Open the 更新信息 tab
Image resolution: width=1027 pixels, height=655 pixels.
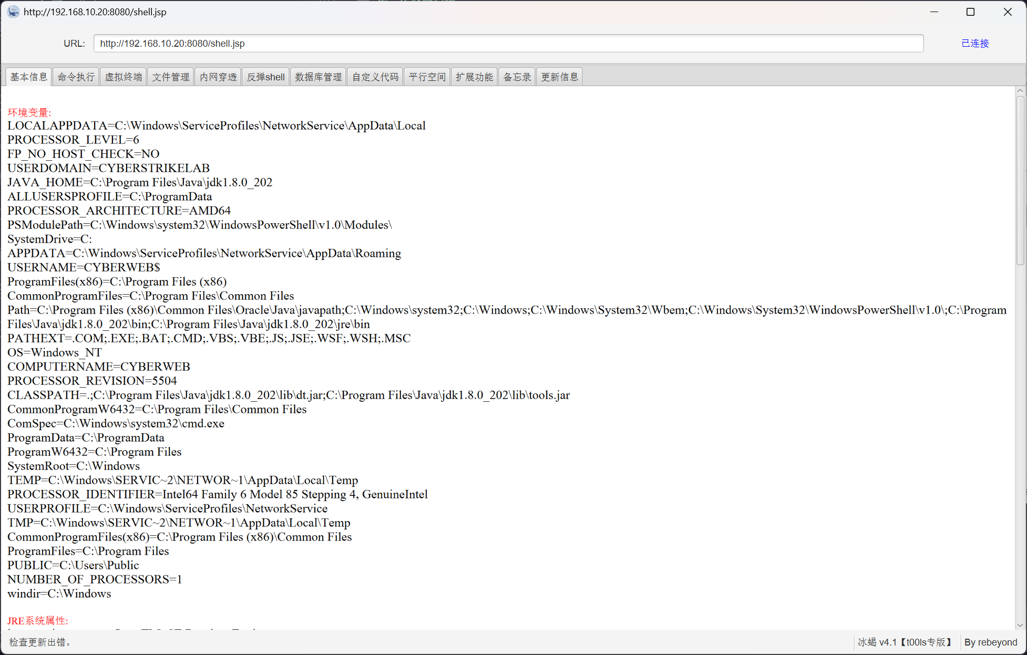560,77
